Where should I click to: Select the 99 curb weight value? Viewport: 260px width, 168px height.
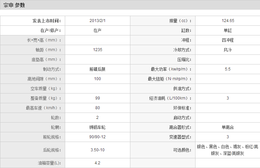(98, 98)
